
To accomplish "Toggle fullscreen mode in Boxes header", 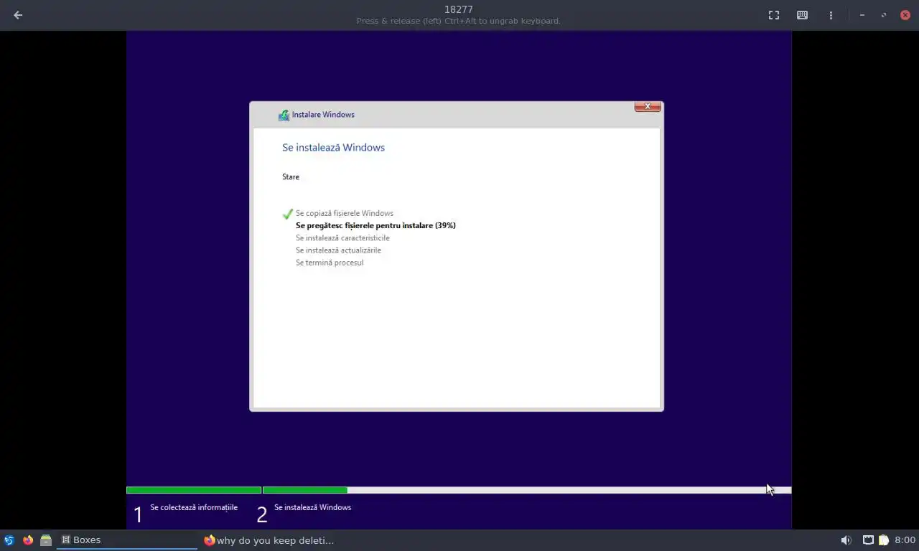I will point(774,15).
